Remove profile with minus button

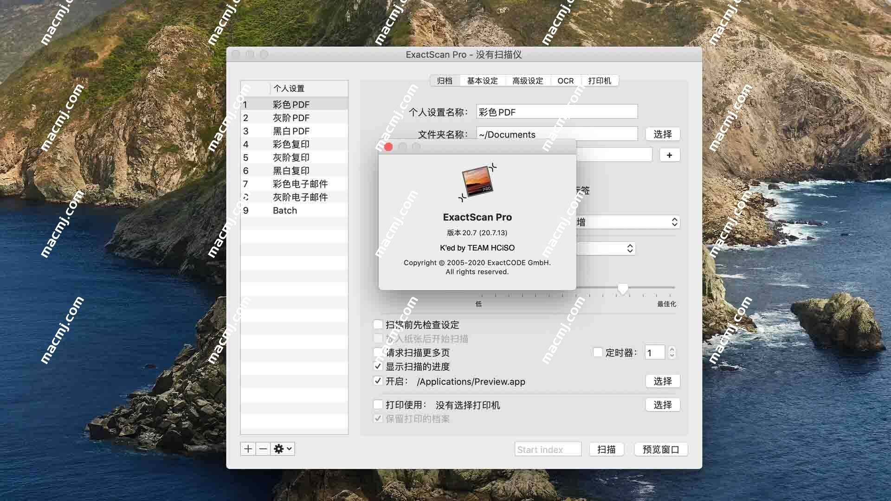pyautogui.click(x=263, y=449)
